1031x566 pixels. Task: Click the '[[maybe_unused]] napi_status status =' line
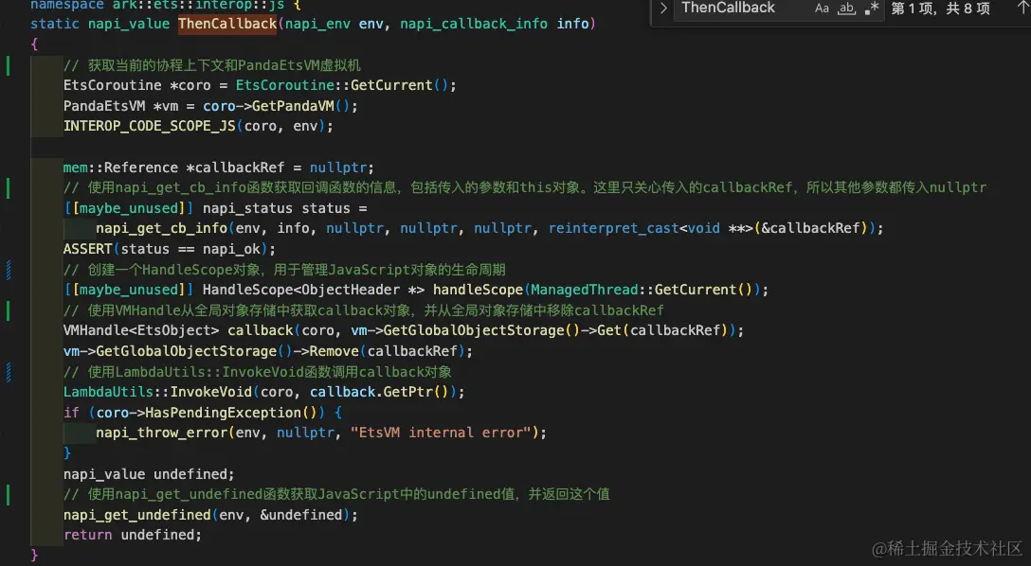pyautogui.click(x=216, y=208)
